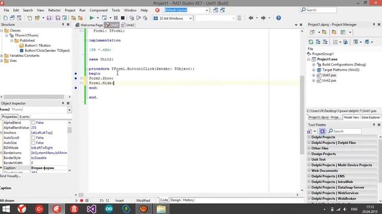
Task: Click the Open Project folder icon
Action: (x=37, y=18)
